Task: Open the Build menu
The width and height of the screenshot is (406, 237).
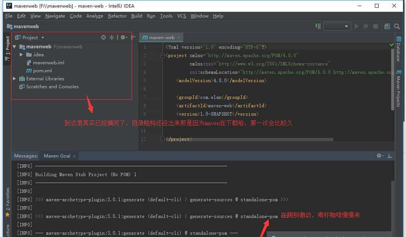Action: coord(136,16)
